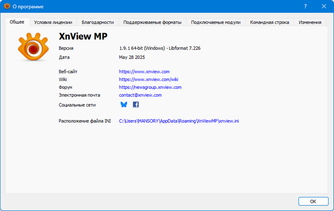This screenshot has height=211, width=334.
Task: Switch to the Общее tab
Action: [x=17, y=22]
